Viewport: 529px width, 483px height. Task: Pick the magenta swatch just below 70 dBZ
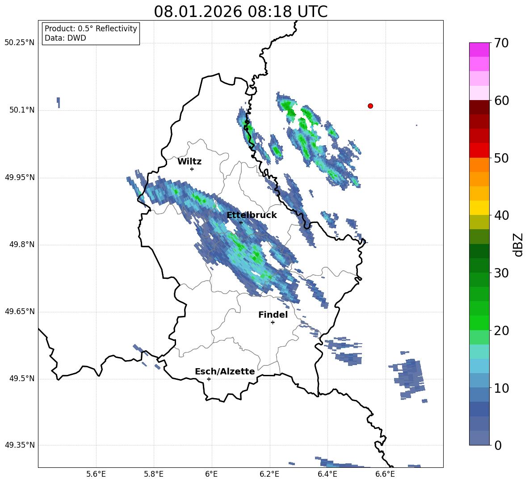(479, 50)
